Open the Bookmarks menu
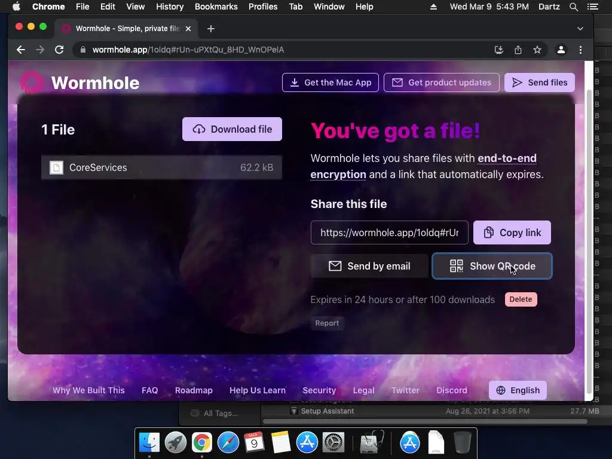 point(216,7)
